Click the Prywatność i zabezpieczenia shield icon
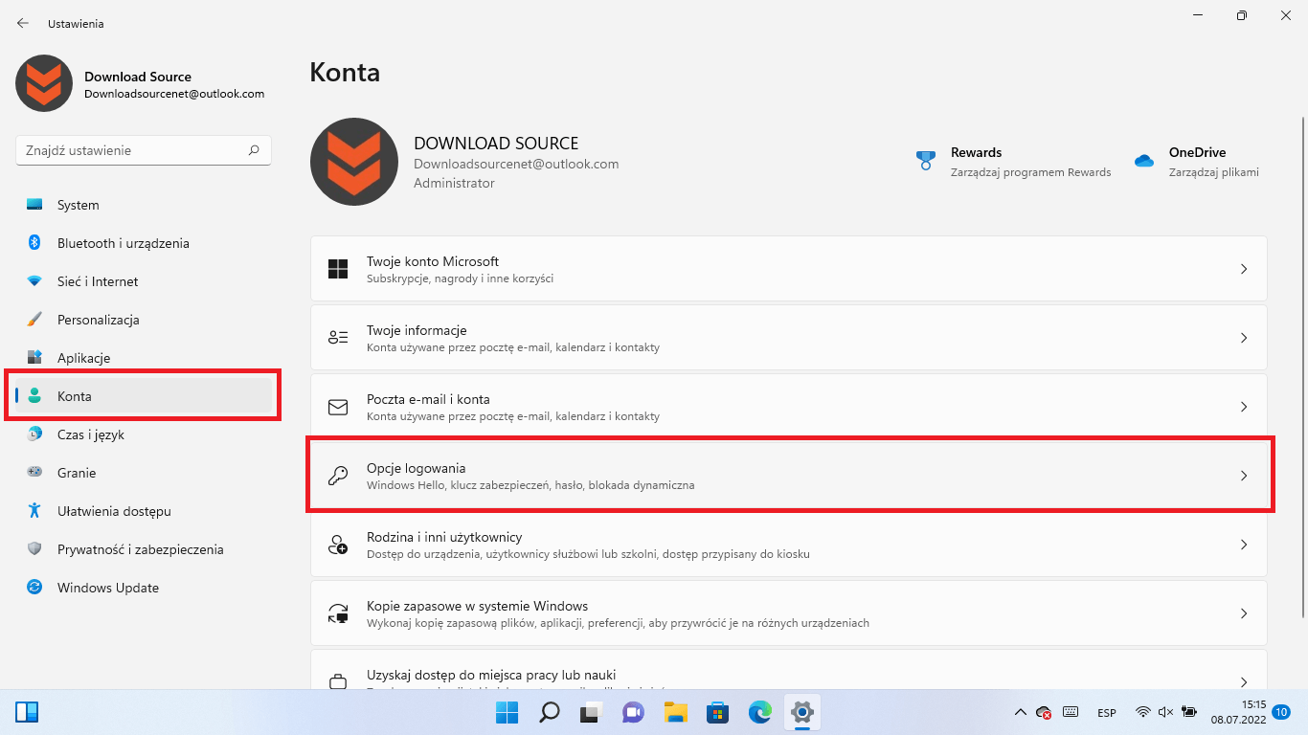1308x735 pixels. [x=34, y=549]
